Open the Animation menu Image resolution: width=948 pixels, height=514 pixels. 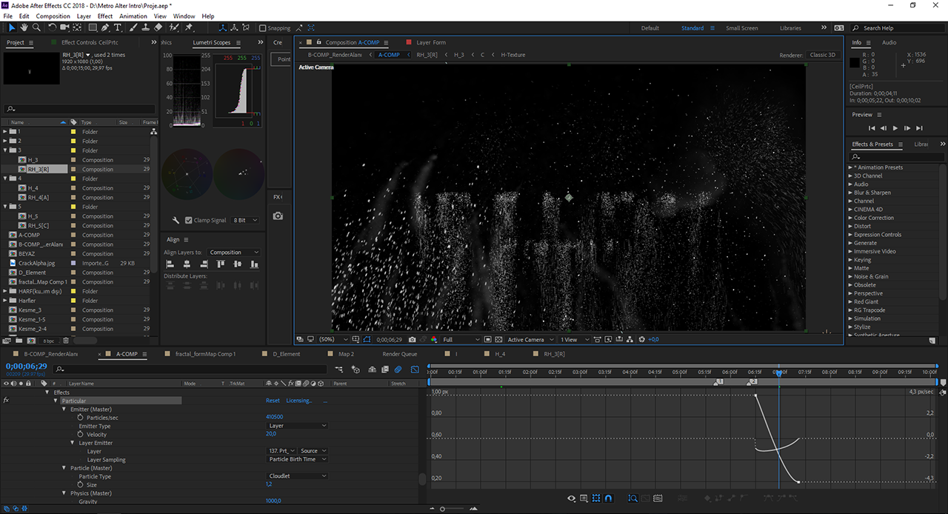pos(133,16)
